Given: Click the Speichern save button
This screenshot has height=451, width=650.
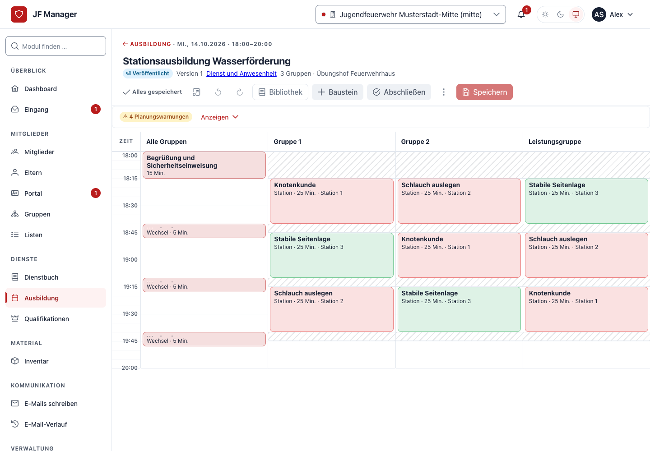Looking at the screenshot, I should click(x=484, y=92).
